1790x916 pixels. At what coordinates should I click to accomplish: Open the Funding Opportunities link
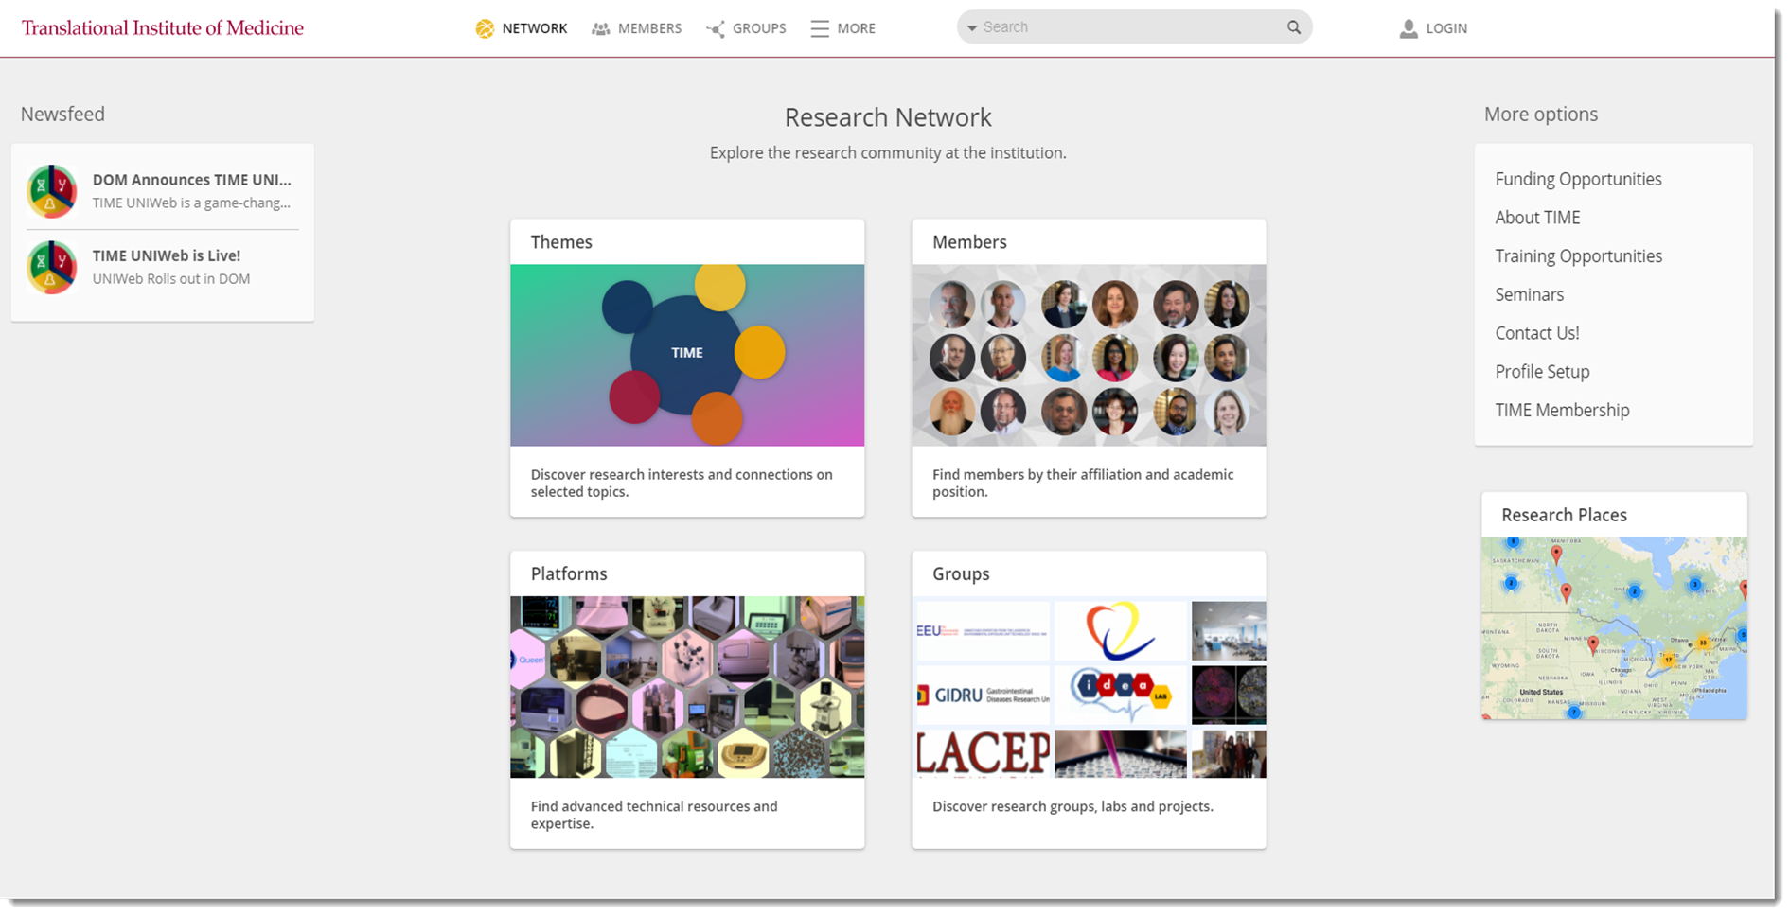pyautogui.click(x=1578, y=179)
